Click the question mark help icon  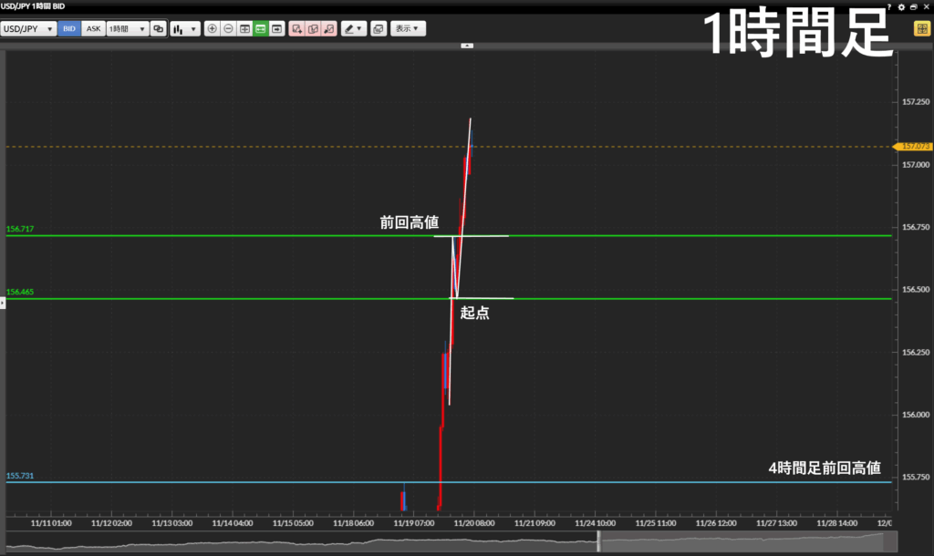[889, 6]
